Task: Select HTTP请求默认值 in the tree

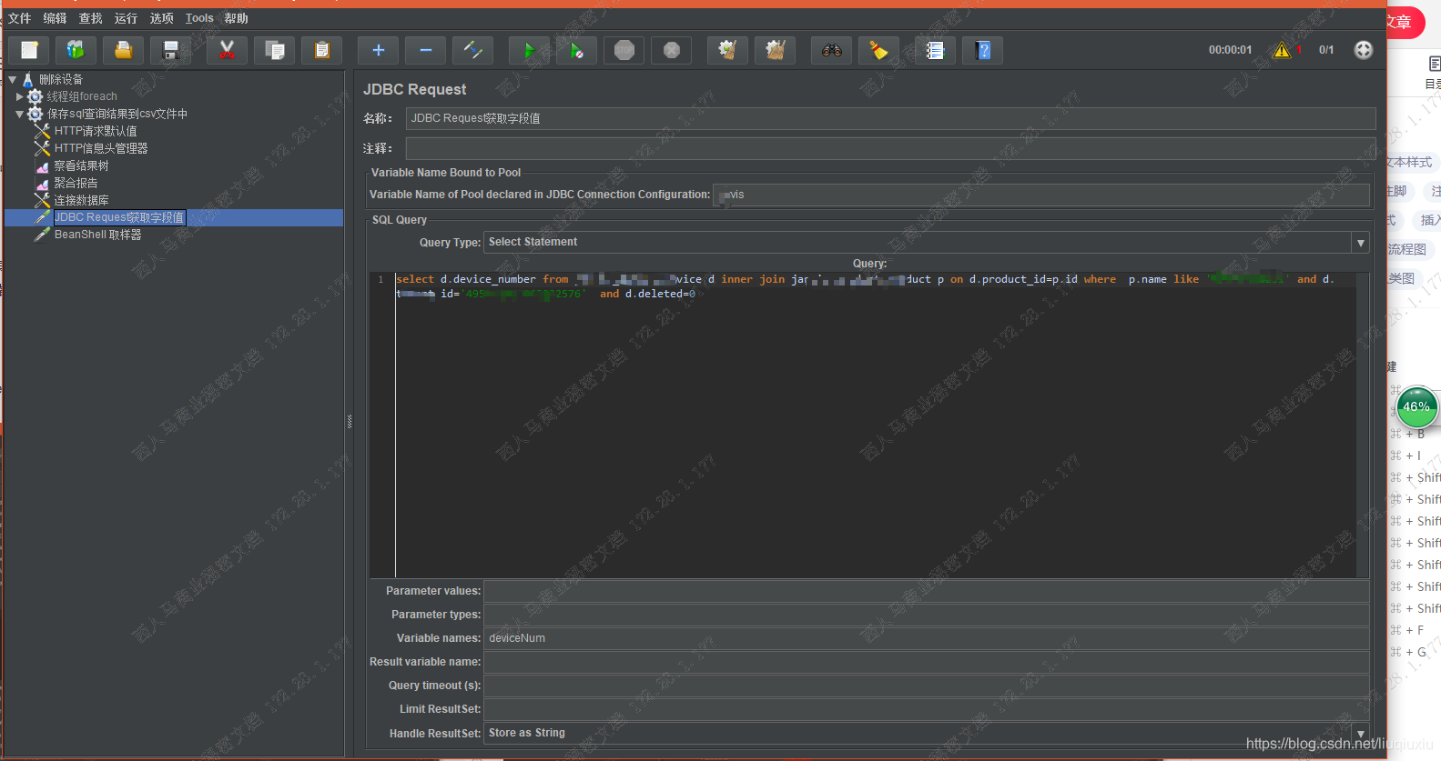Action: coord(96,131)
